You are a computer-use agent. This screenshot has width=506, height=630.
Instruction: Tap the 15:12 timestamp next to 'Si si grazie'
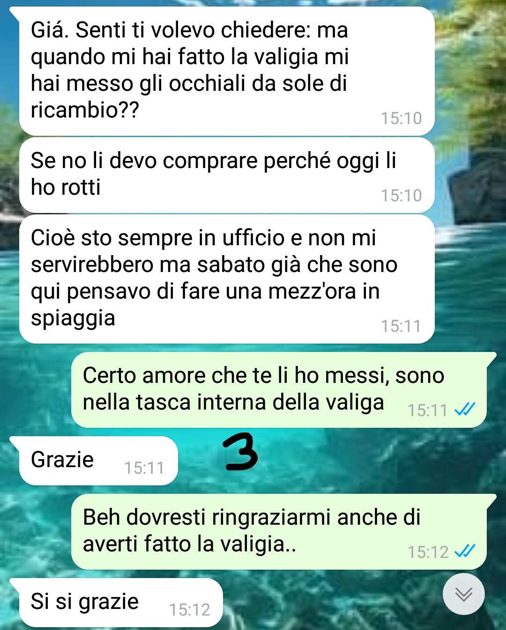point(190,609)
